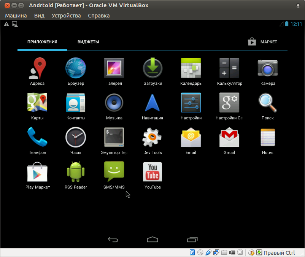Image resolution: width=305 pixels, height=257 pixels.
Task: Click the VirtualBox network adapters status icon
Action: click(216, 252)
